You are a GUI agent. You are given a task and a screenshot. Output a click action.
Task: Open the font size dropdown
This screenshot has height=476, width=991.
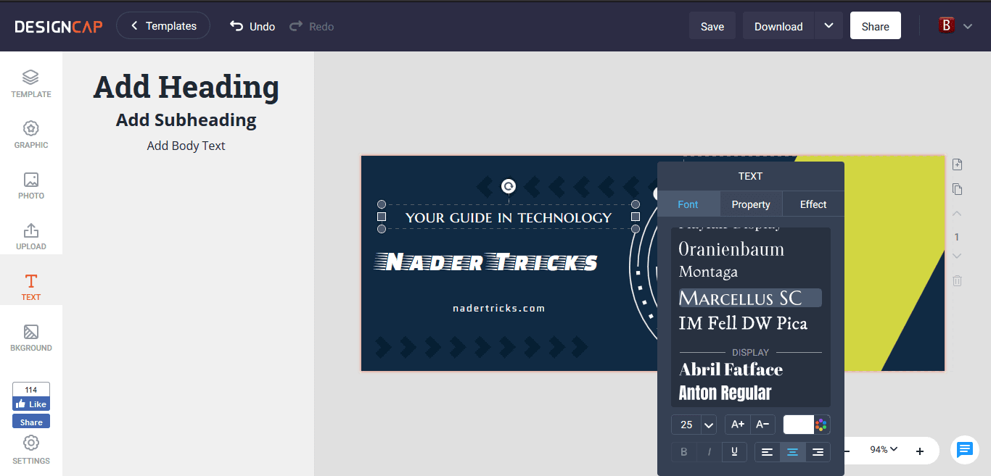coord(709,425)
